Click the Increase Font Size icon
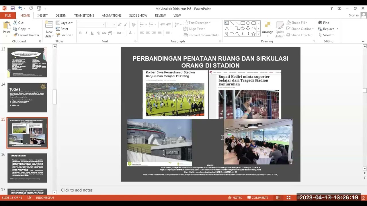The image size is (367, 206). [x=120, y=25]
